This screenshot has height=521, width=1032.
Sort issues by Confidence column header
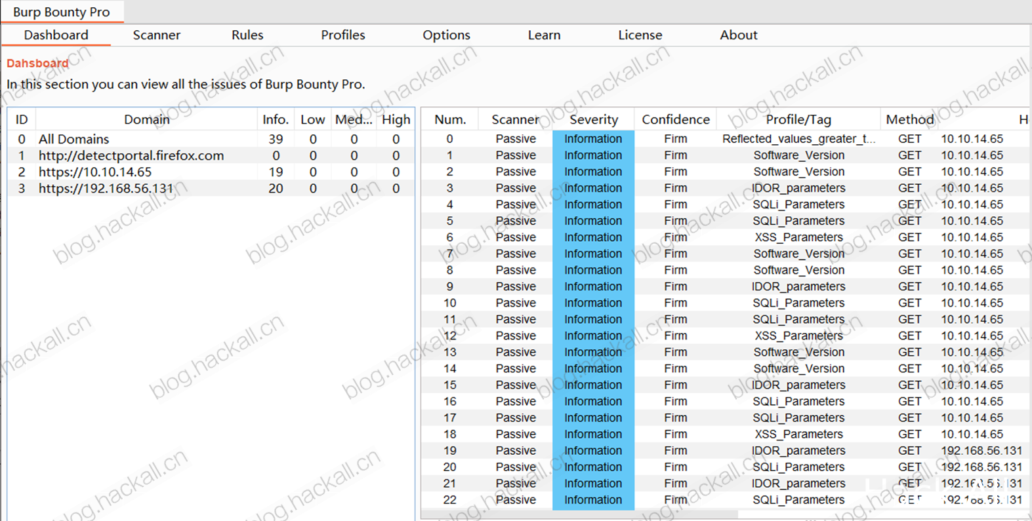coord(675,119)
